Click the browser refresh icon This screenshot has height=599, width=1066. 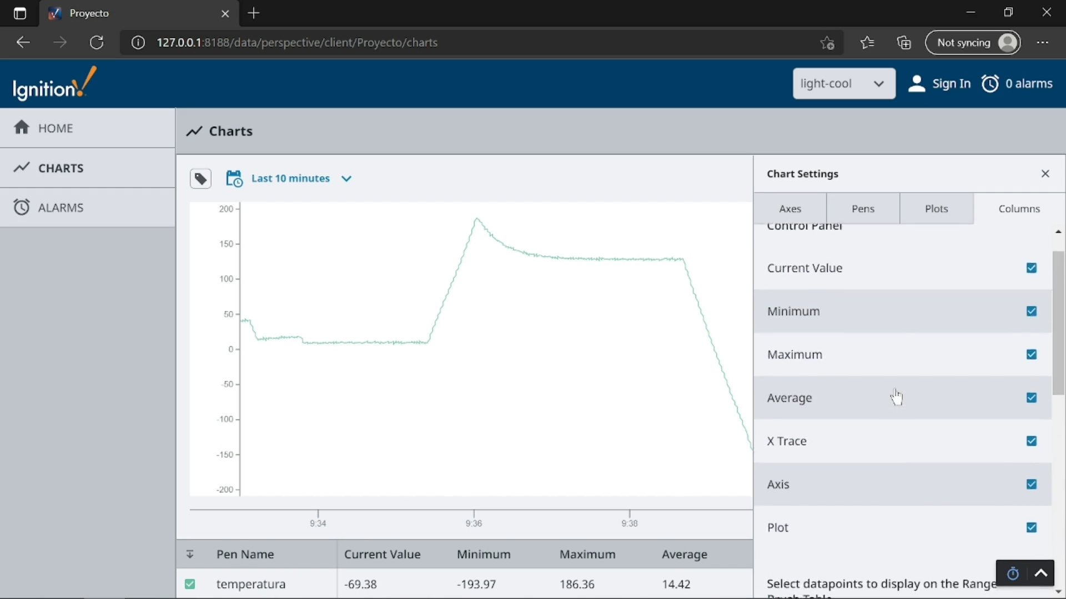coord(97,43)
